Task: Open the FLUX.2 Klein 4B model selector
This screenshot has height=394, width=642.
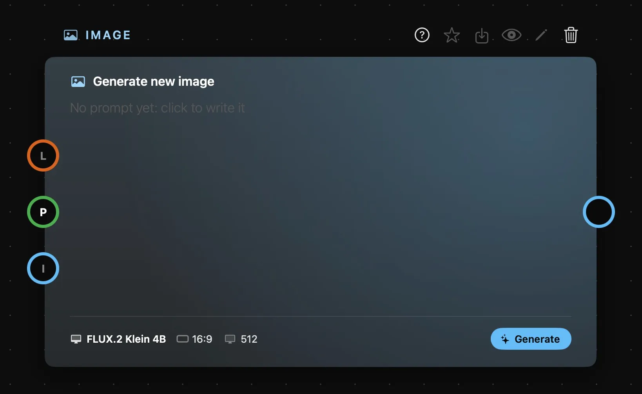Action: [118, 339]
